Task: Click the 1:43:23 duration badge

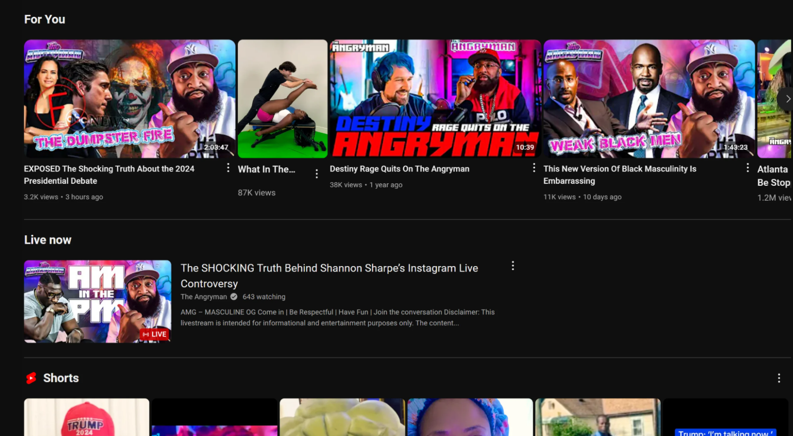Action: 736,147
